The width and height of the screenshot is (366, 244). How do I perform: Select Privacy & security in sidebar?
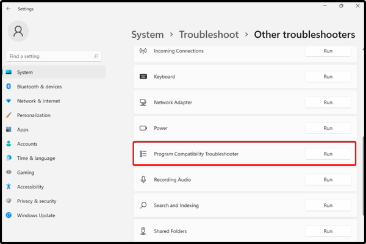(x=37, y=201)
